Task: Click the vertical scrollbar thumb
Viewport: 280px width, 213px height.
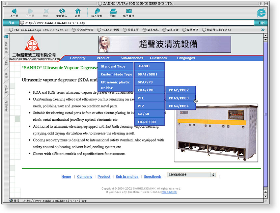Action: coord(266,114)
